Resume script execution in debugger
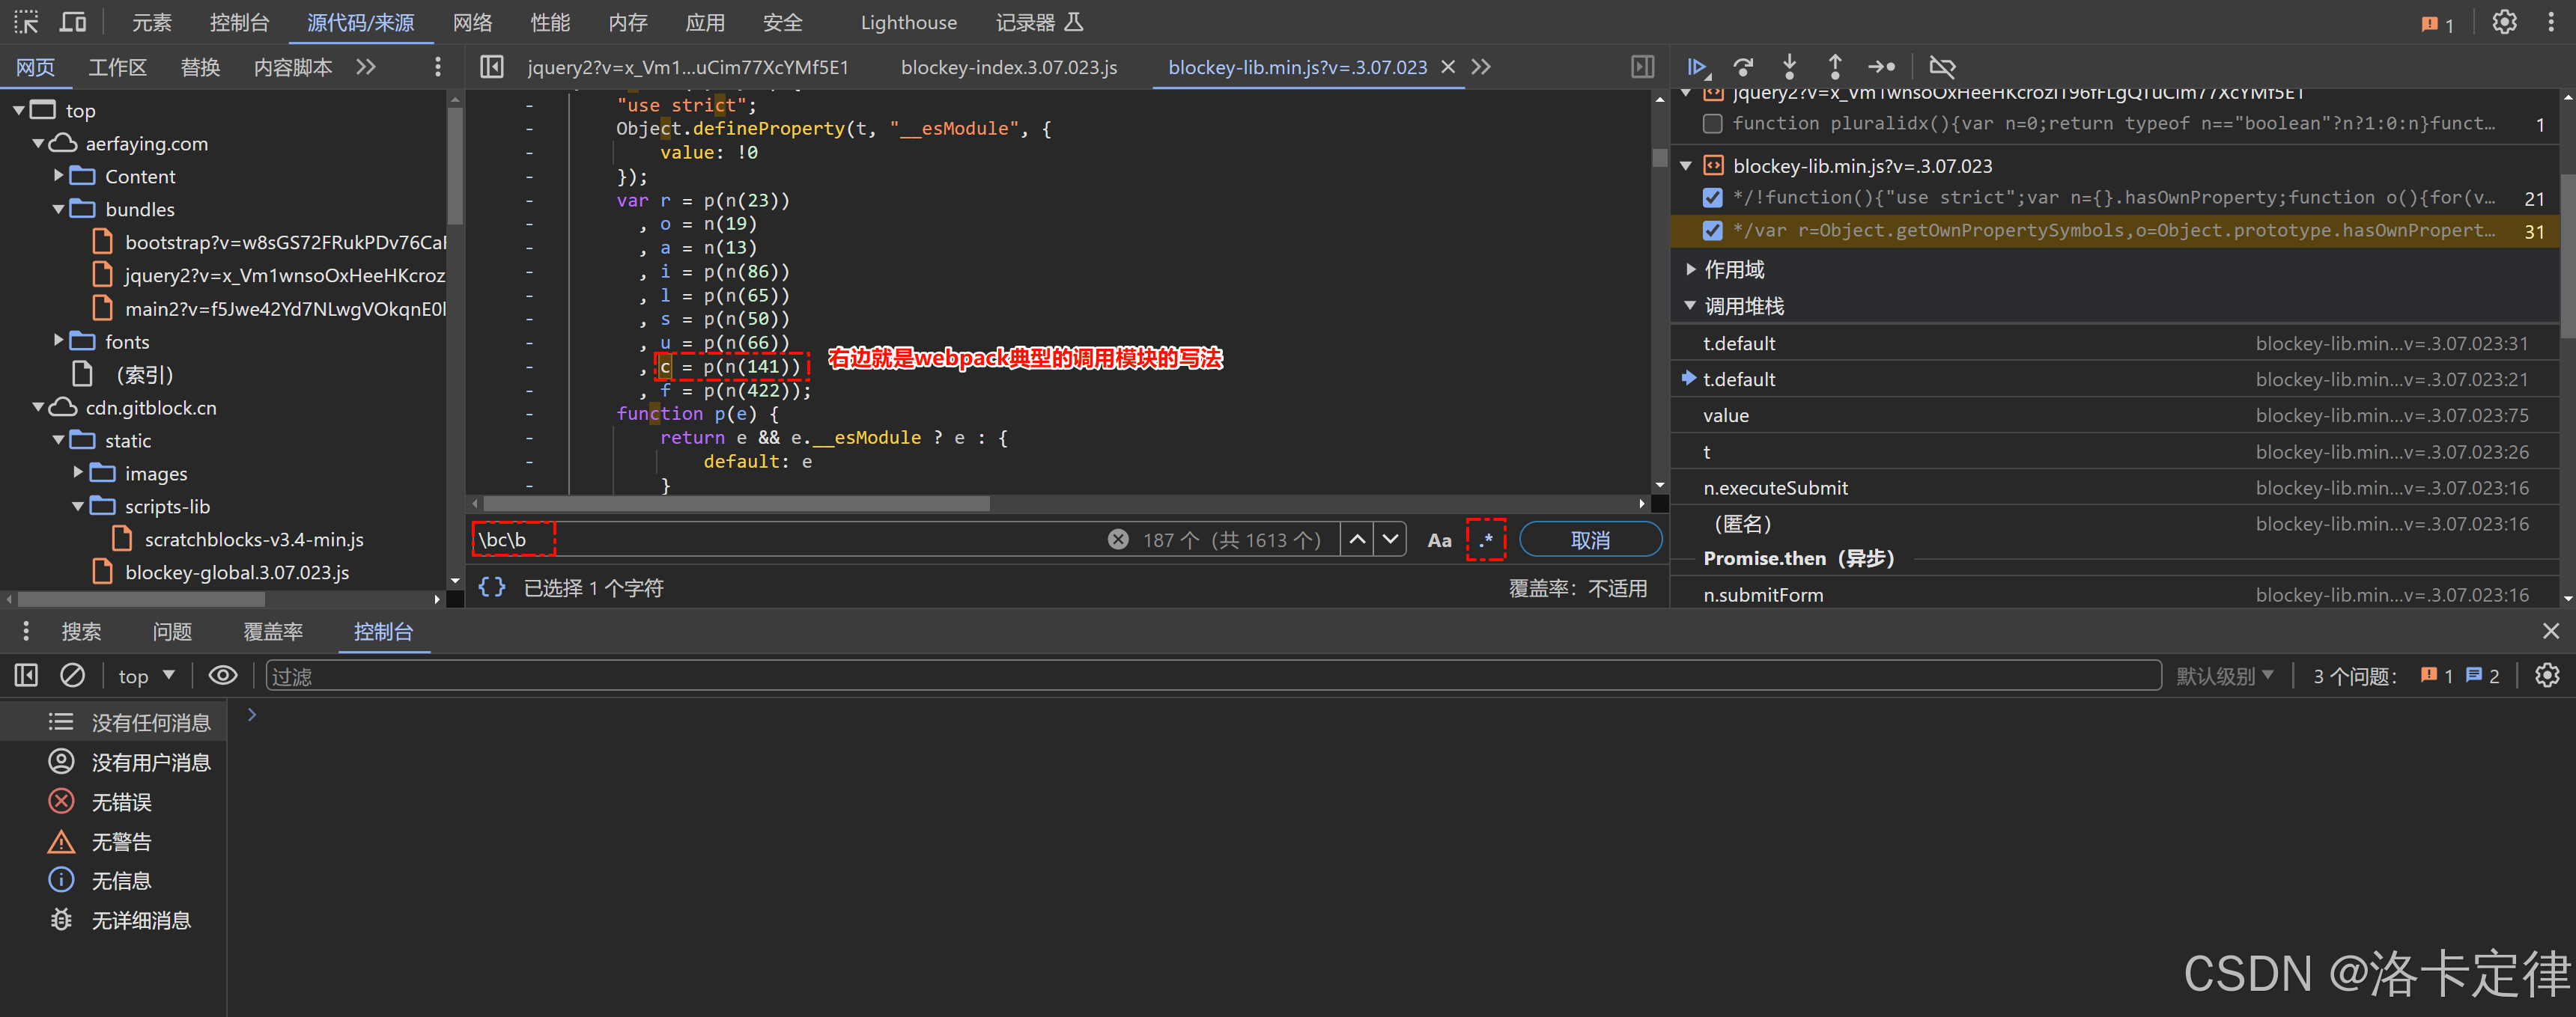This screenshot has width=2576, height=1017. pyautogui.click(x=1696, y=67)
